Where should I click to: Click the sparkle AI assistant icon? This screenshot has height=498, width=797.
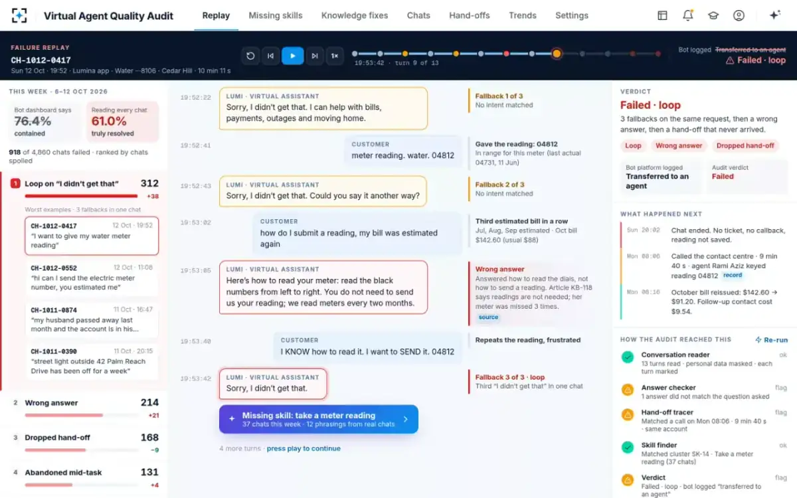click(774, 15)
